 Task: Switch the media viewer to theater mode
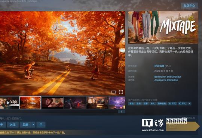point(113,92)
